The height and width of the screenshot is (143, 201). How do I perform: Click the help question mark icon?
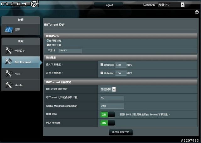pyautogui.click(x=197, y=12)
